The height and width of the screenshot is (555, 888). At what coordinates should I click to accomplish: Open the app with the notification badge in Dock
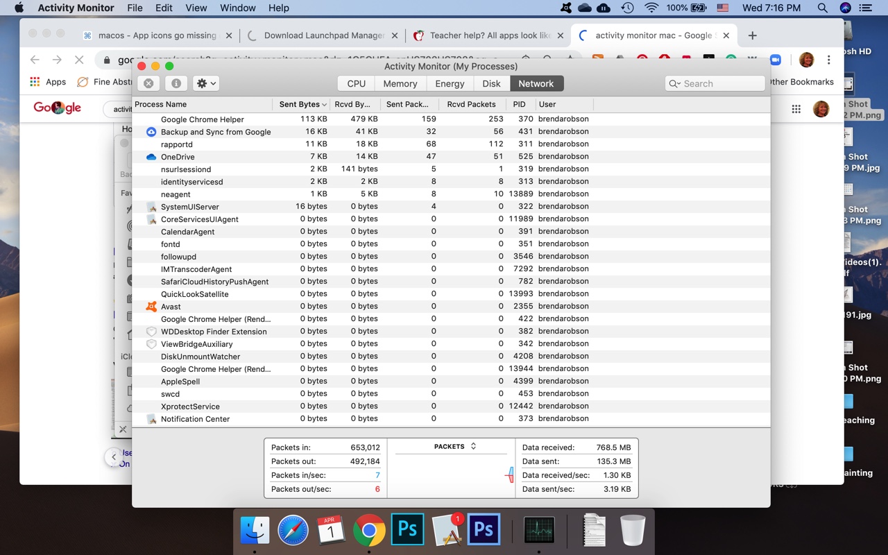[x=446, y=531]
